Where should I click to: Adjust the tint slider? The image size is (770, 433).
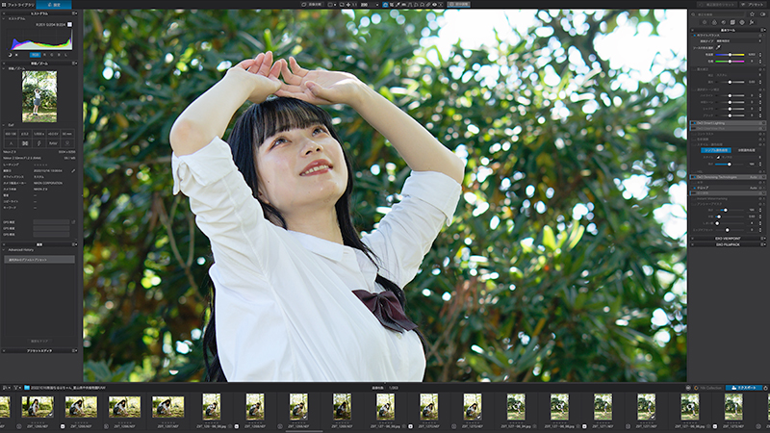(730, 62)
